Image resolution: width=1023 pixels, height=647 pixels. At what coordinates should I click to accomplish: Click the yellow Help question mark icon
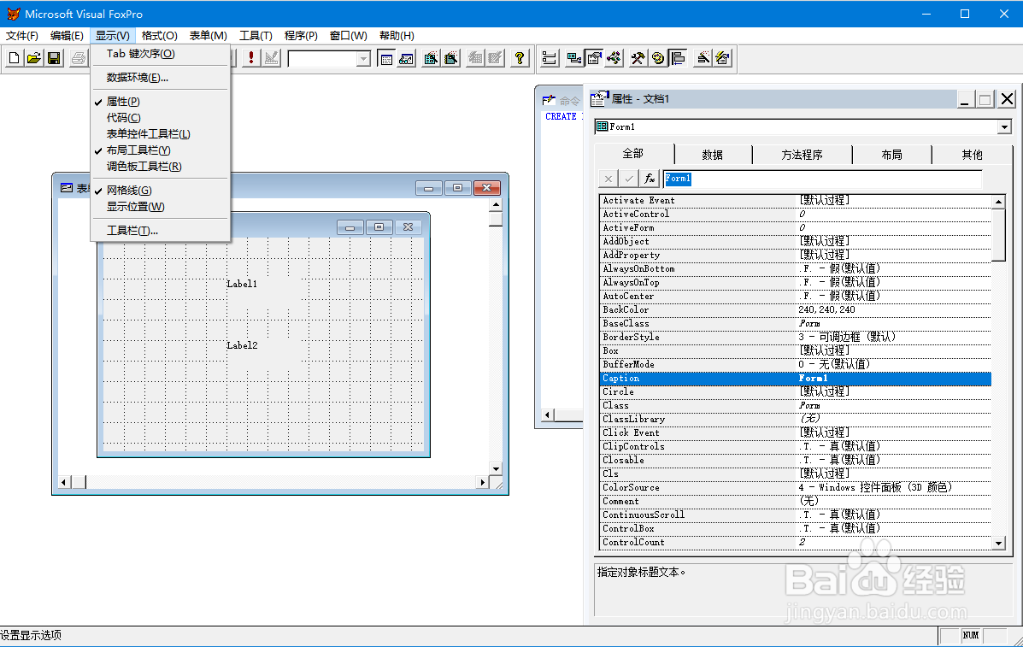(x=520, y=58)
